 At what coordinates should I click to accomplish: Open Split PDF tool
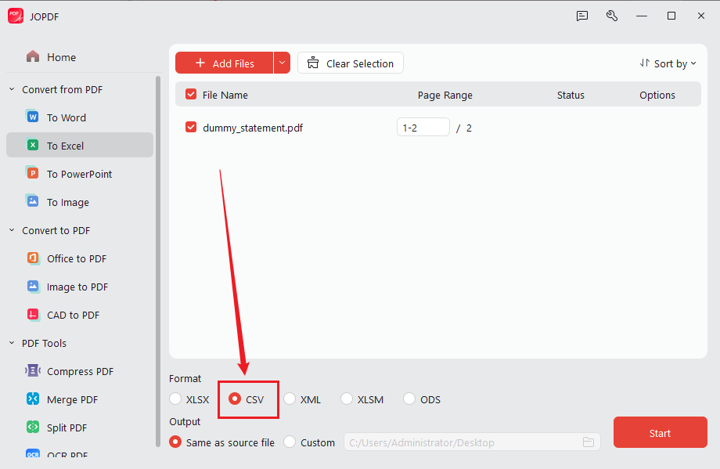click(x=67, y=428)
